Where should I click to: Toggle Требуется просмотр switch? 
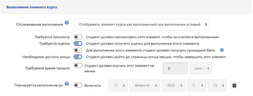(78, 37)
